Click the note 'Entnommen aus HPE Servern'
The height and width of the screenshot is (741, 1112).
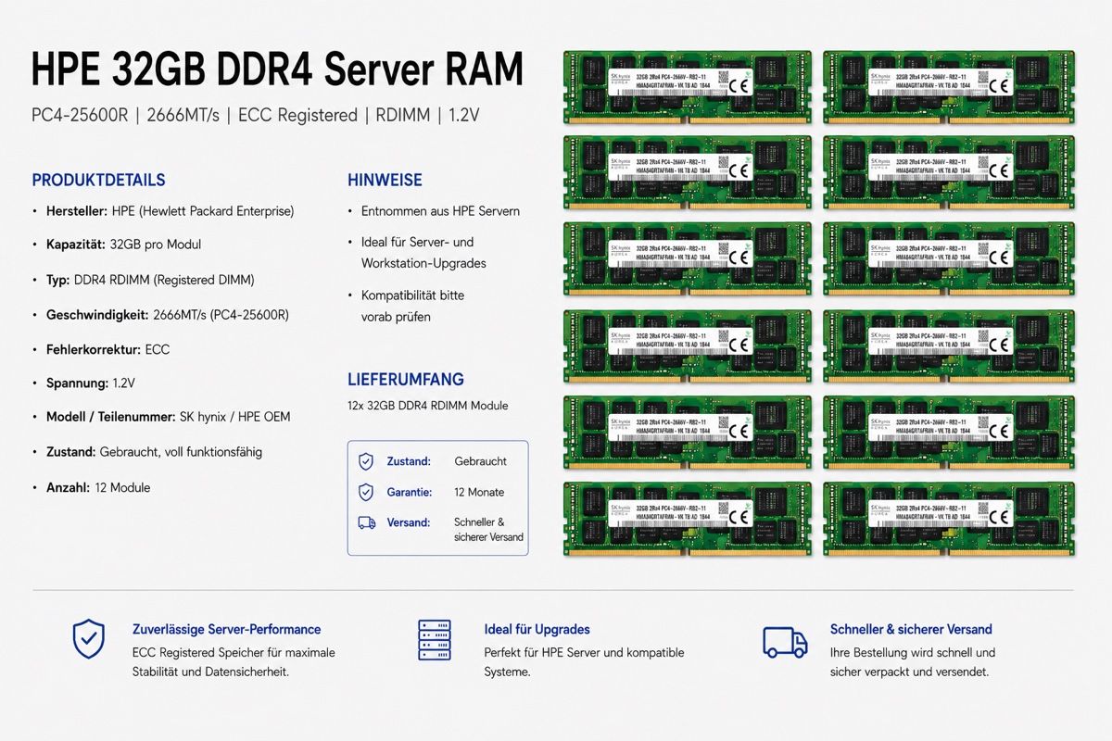tap(440, 211)
